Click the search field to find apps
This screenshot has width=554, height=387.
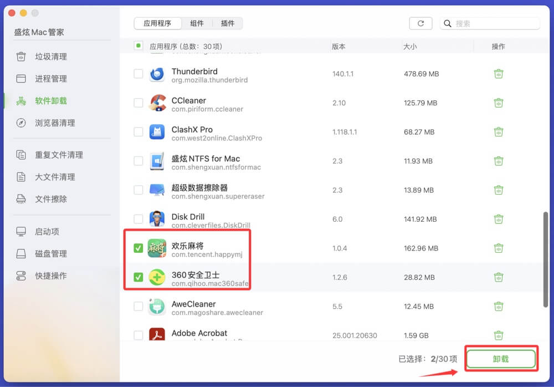490,23
